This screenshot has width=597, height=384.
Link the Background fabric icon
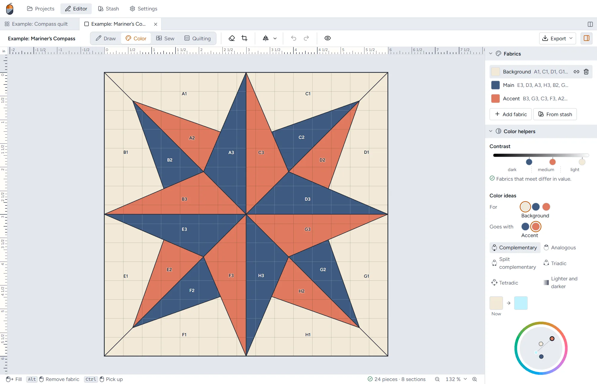coord(576,72)
